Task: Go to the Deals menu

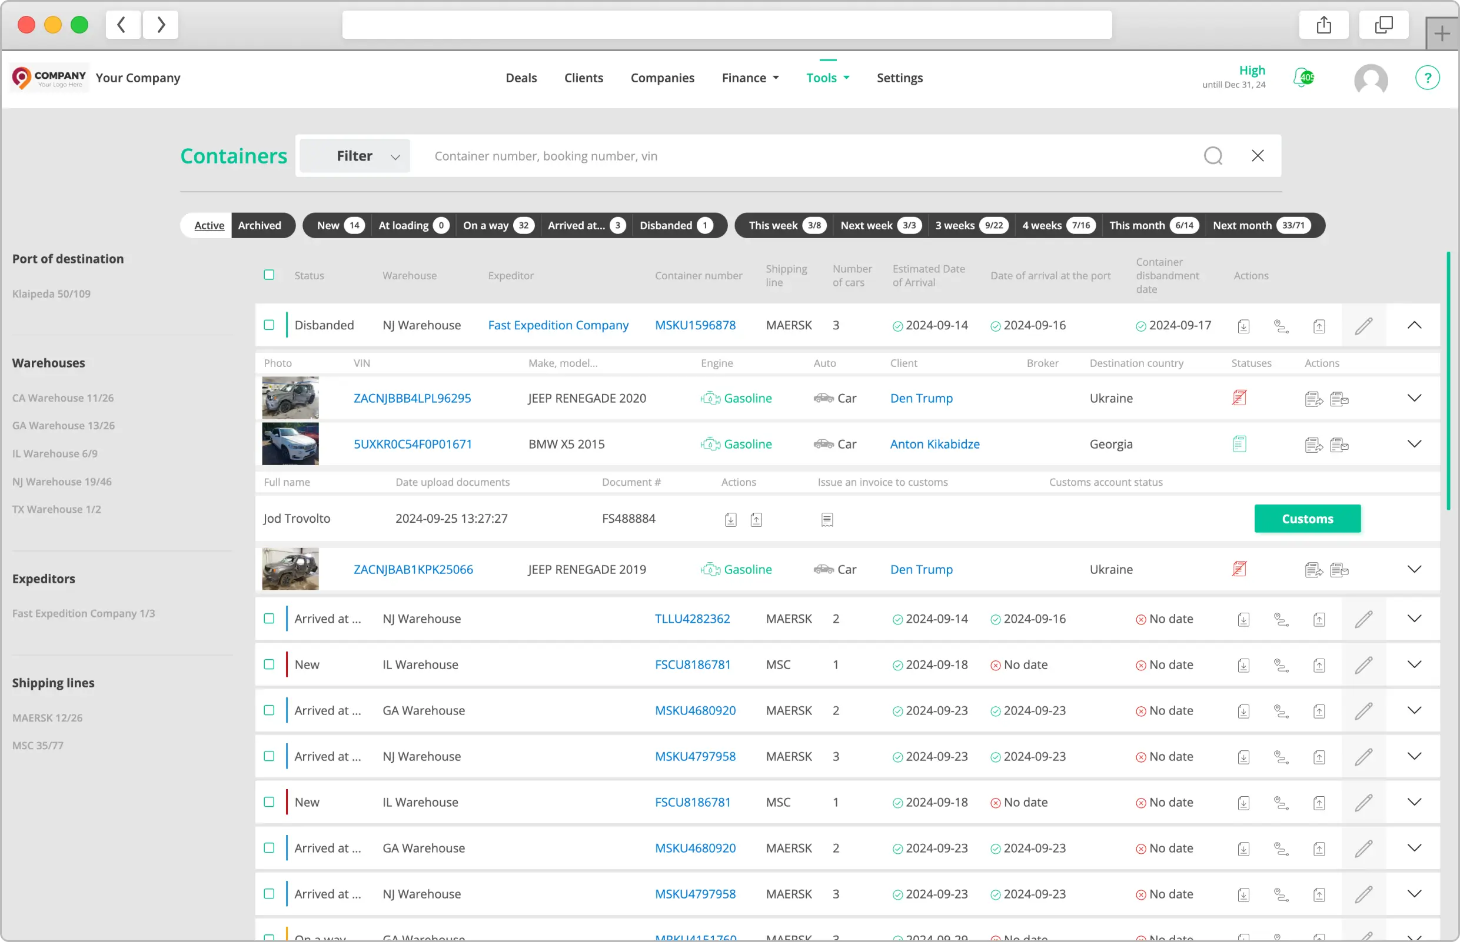Action: [521, 78]
